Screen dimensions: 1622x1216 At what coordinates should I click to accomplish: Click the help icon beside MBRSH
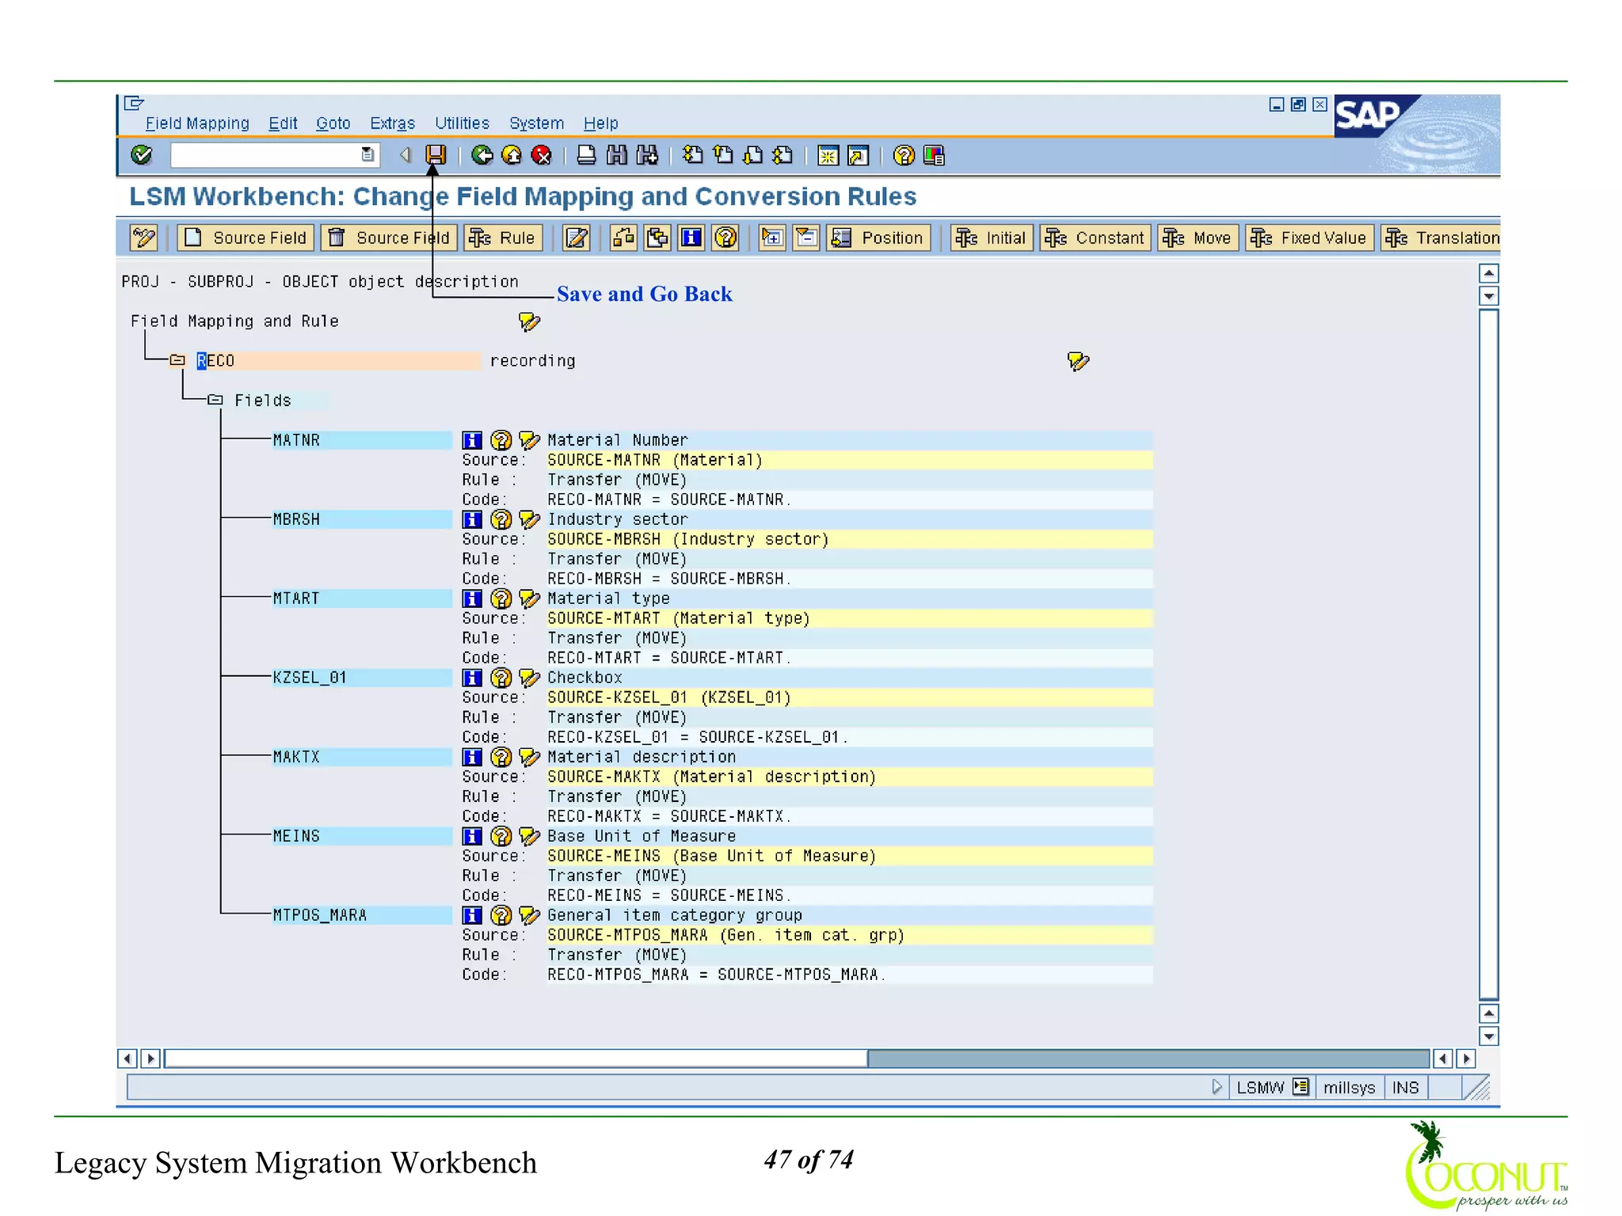(x=501, y=519)
